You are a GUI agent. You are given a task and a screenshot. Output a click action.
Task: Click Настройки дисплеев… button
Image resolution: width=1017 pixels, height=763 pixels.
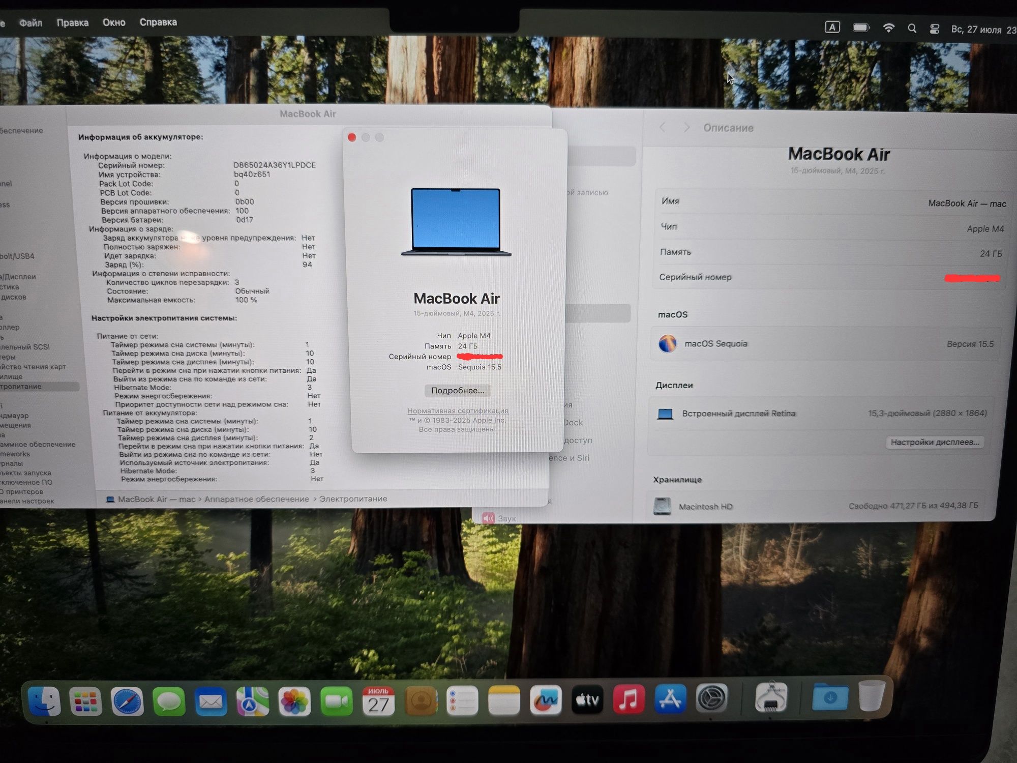(935, 442)
